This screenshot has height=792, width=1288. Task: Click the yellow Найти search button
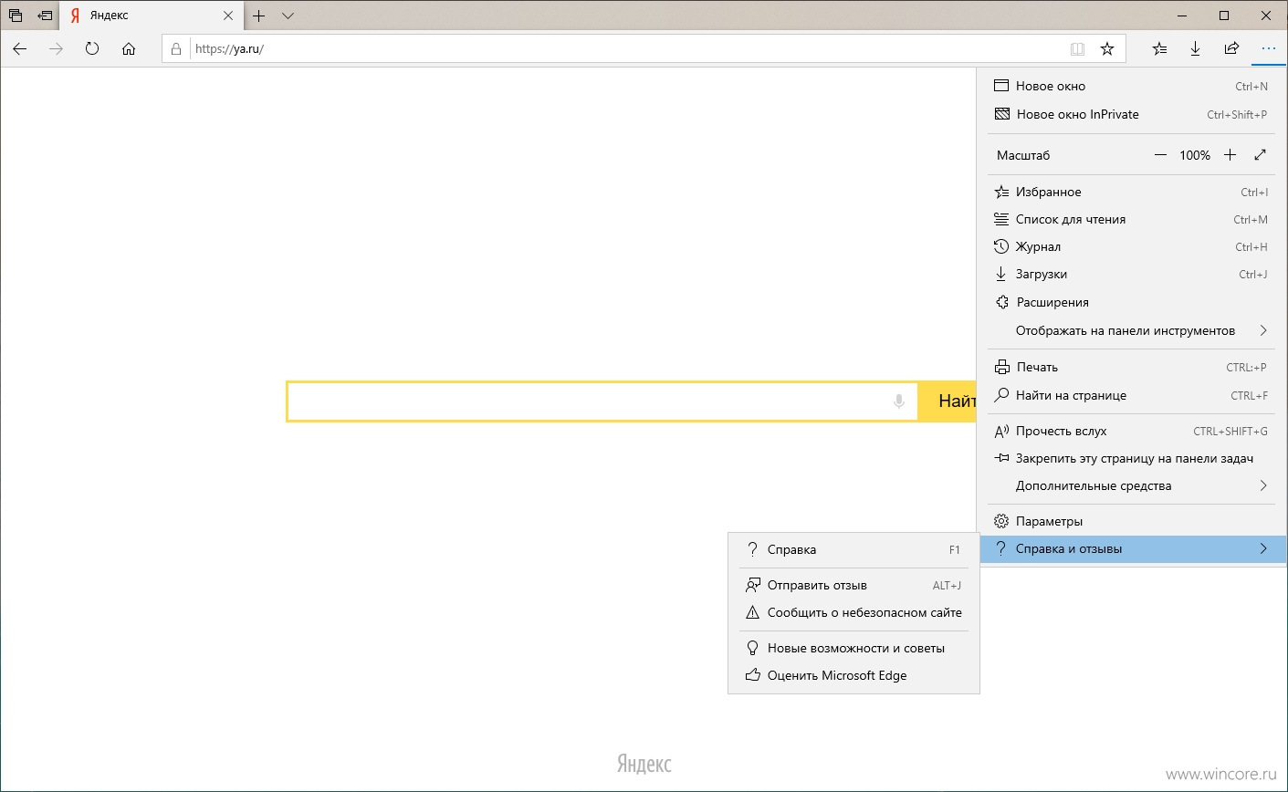point(947,401)
